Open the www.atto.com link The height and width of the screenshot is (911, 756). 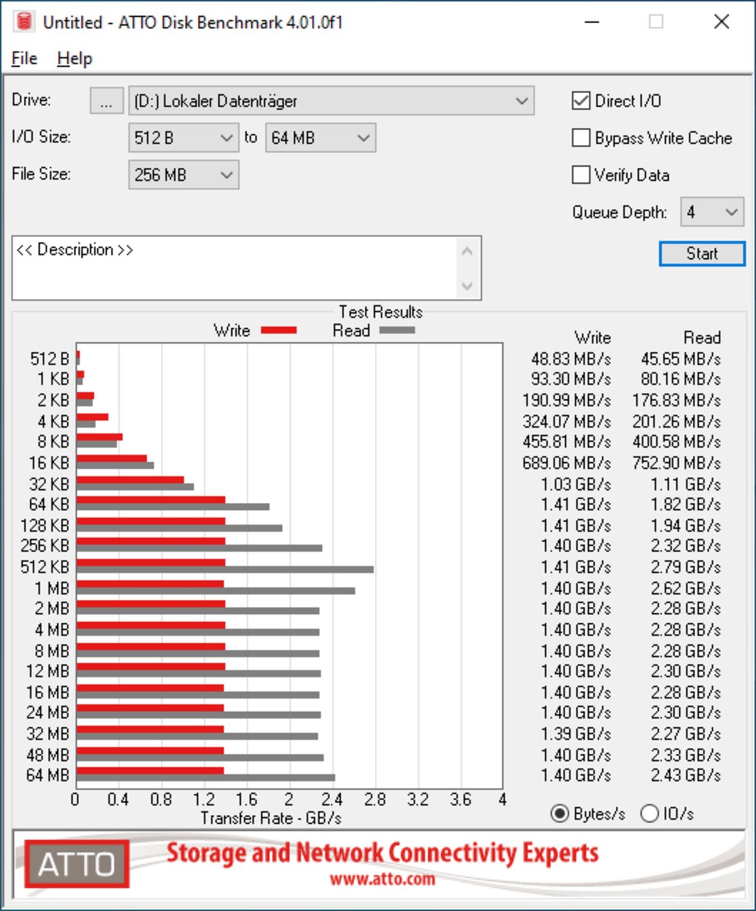tap(382, 879)
